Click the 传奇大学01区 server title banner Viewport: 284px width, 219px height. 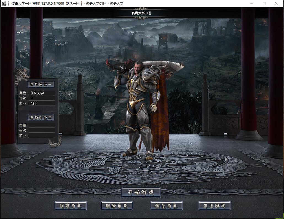click(x=141, y=13)
